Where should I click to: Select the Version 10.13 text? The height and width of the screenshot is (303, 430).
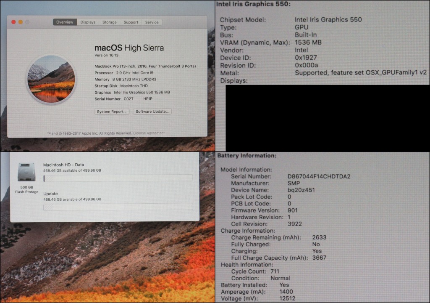tap(106, 55)
